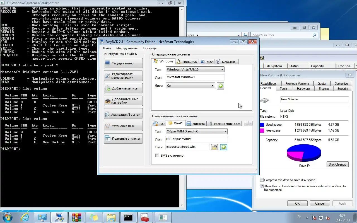
Task: Click the New Volume label field
Action: 314,100
